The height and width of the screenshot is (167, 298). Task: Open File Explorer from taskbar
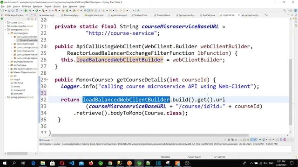click(x=43, y=163)
